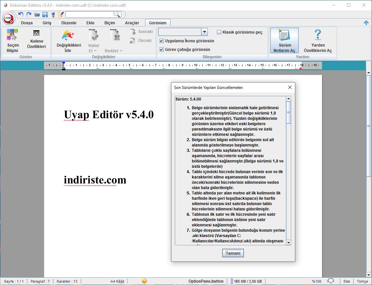The width and height of the screenshot is (372, 285).
Task: Click the document scroll up arrow
Action: coord(369,73)
